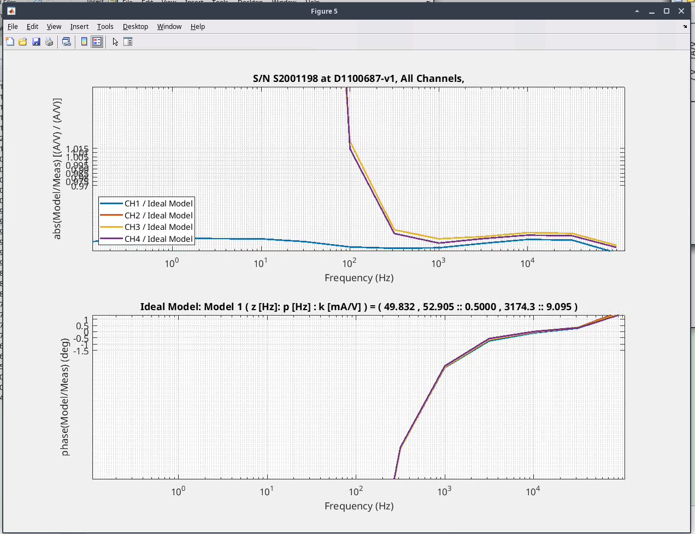
Task: Click the phase(Model/Meas) (deg) y-axis label
Action: 64,397
